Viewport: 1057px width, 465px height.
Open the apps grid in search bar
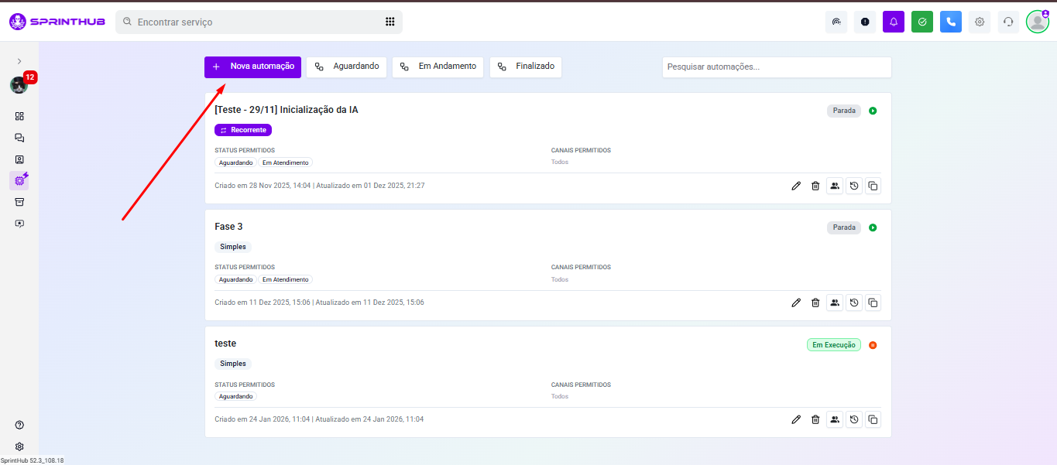point(390,22)
